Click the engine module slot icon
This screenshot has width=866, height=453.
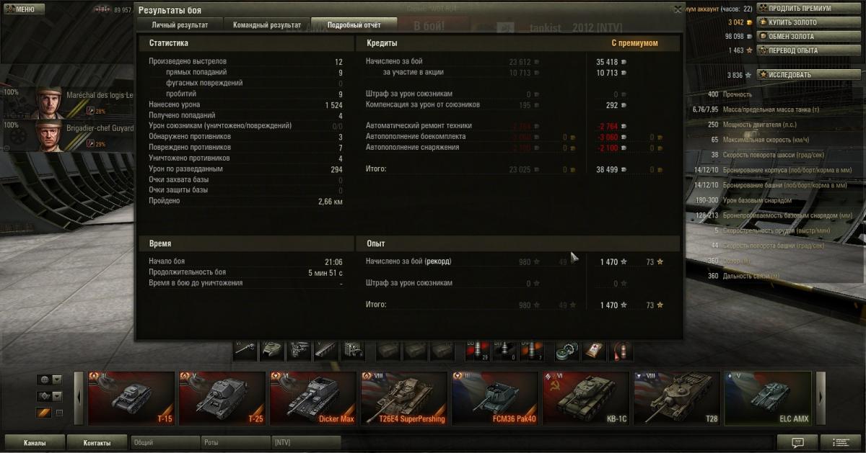click(299, 350)
